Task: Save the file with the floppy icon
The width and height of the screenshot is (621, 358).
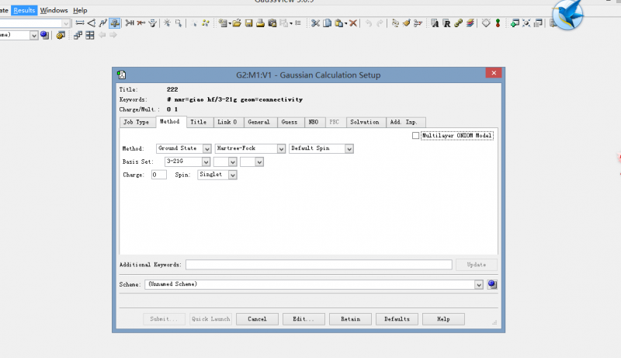Action: [248, 23]
